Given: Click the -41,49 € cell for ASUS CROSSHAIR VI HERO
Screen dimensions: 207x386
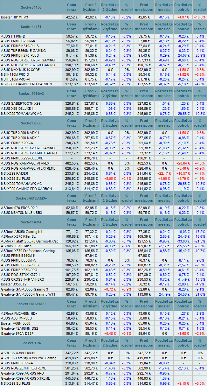Looking at the screenshot, I should [x=183, y=279].
